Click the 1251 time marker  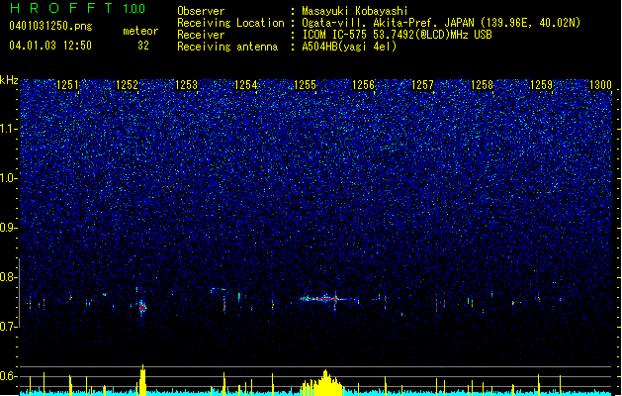[67, 85]
